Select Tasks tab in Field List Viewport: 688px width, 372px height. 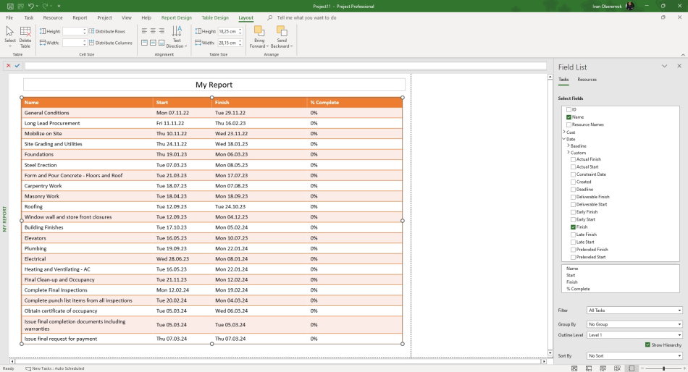[563, 80]
